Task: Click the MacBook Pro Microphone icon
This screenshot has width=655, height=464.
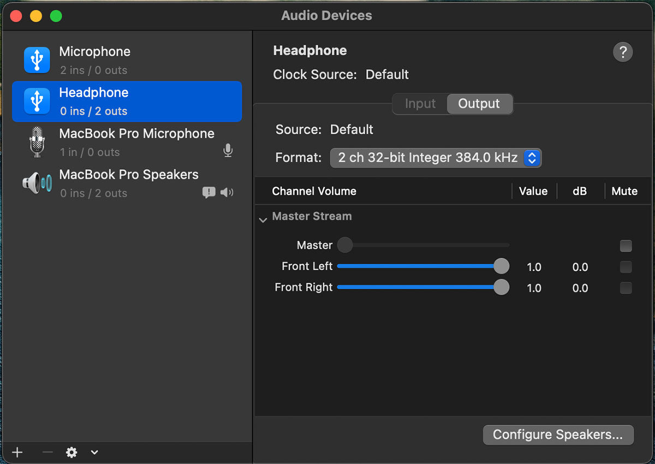Action: pos(37,142)
